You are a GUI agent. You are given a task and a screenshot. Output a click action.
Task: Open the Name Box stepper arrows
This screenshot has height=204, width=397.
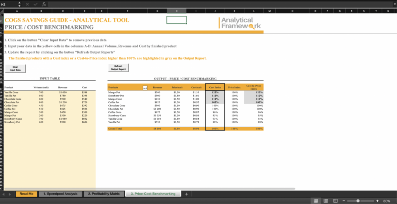point(20,4)
